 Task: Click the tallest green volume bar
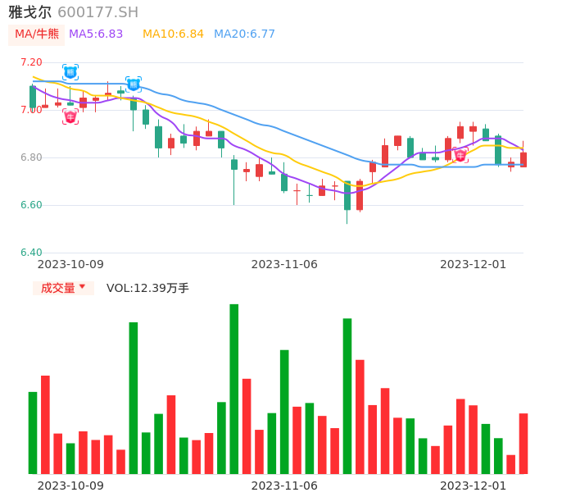click(234, 389)
